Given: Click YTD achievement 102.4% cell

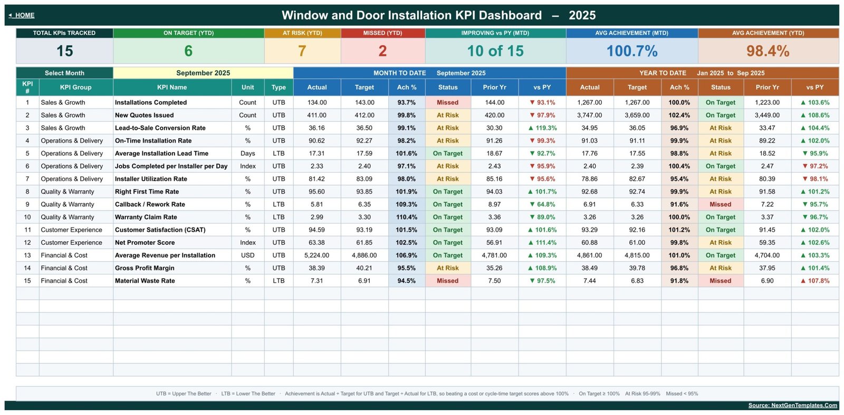Looking at the screenshot, I should pos(679,115).
